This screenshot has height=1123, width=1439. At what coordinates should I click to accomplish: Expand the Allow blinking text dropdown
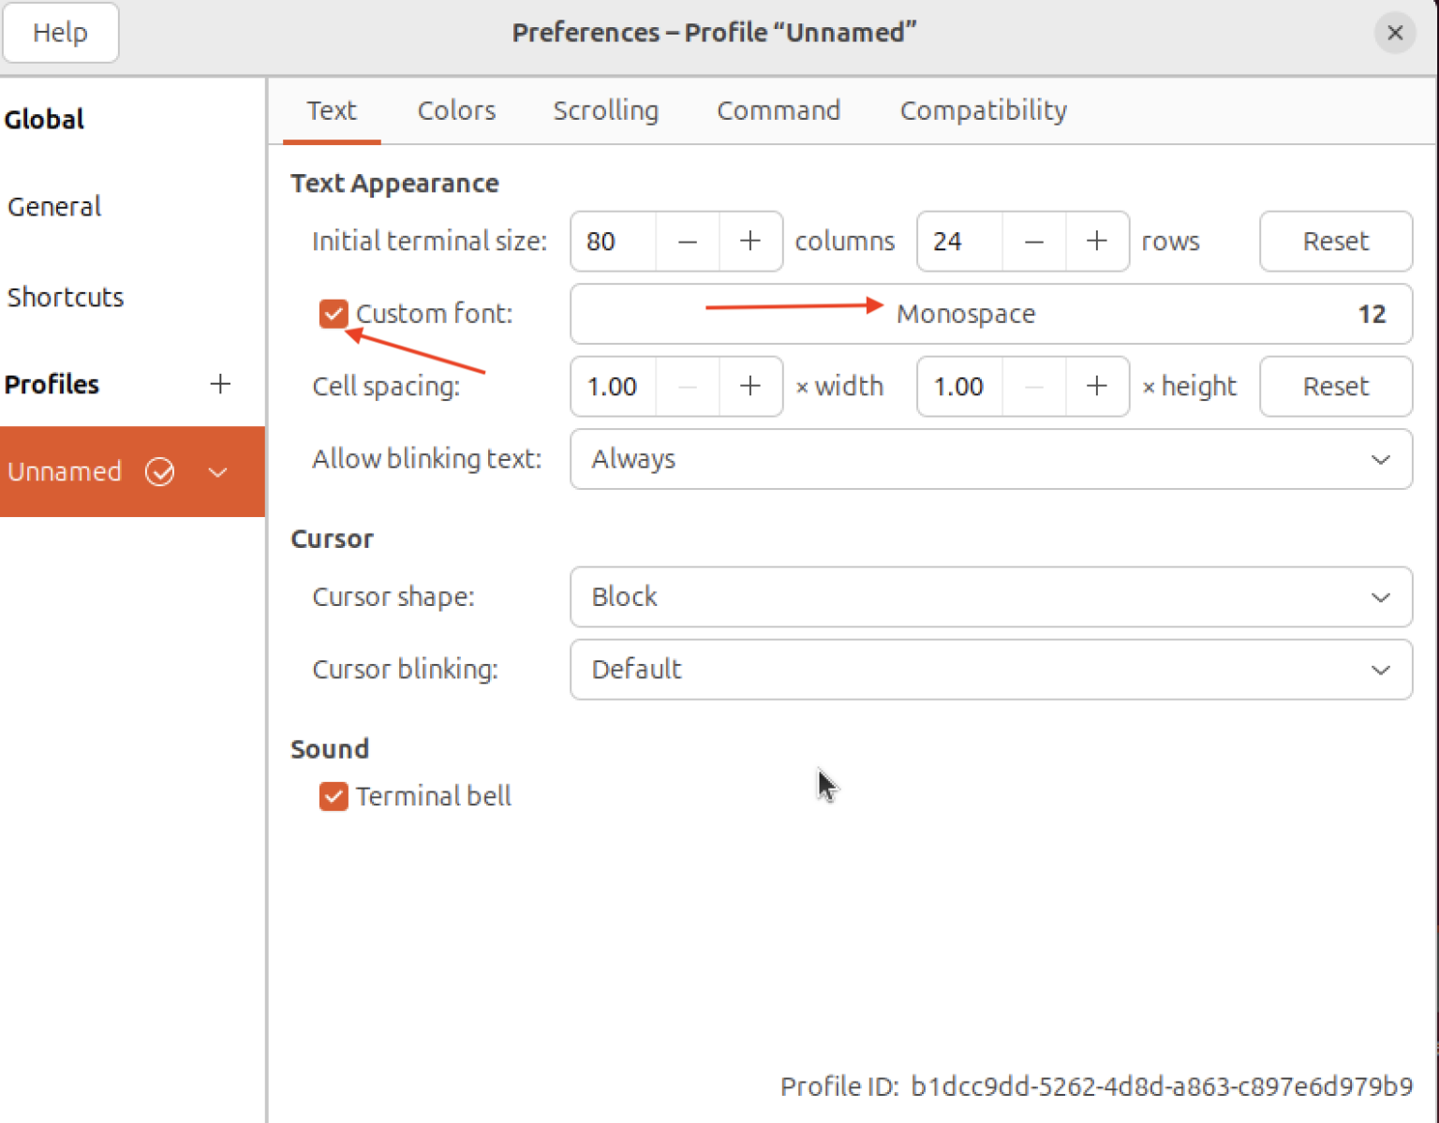[990, 459]
